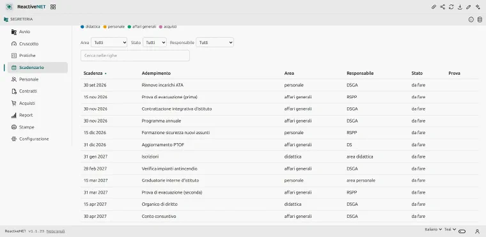Click the Acquisti cart icon
The width and height of the screenshot is (486, 237).
click(x=13, y=103)
